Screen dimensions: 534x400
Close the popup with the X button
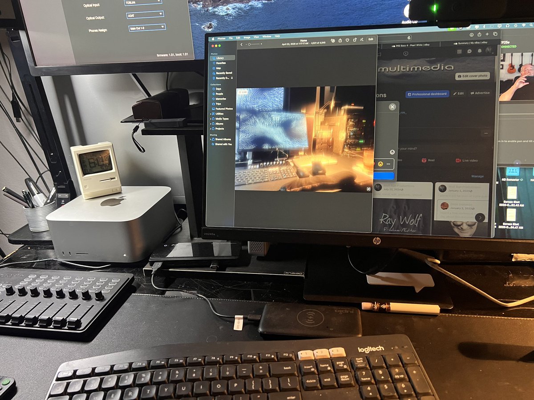[392, 107]
